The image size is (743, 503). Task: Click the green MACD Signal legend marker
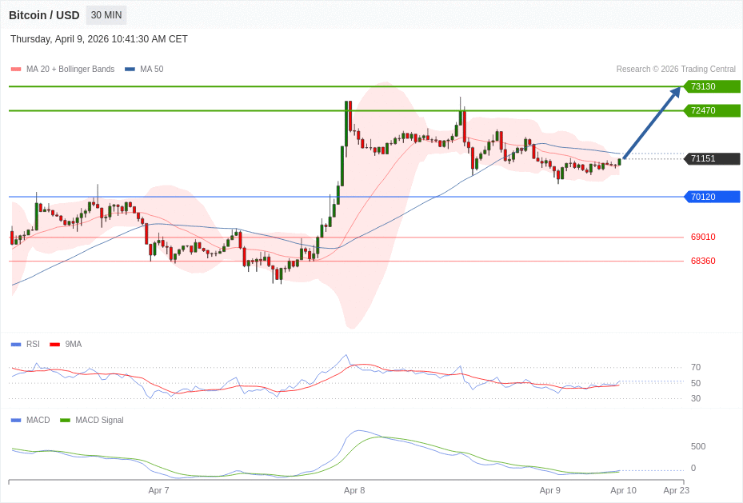coord(65,421)
